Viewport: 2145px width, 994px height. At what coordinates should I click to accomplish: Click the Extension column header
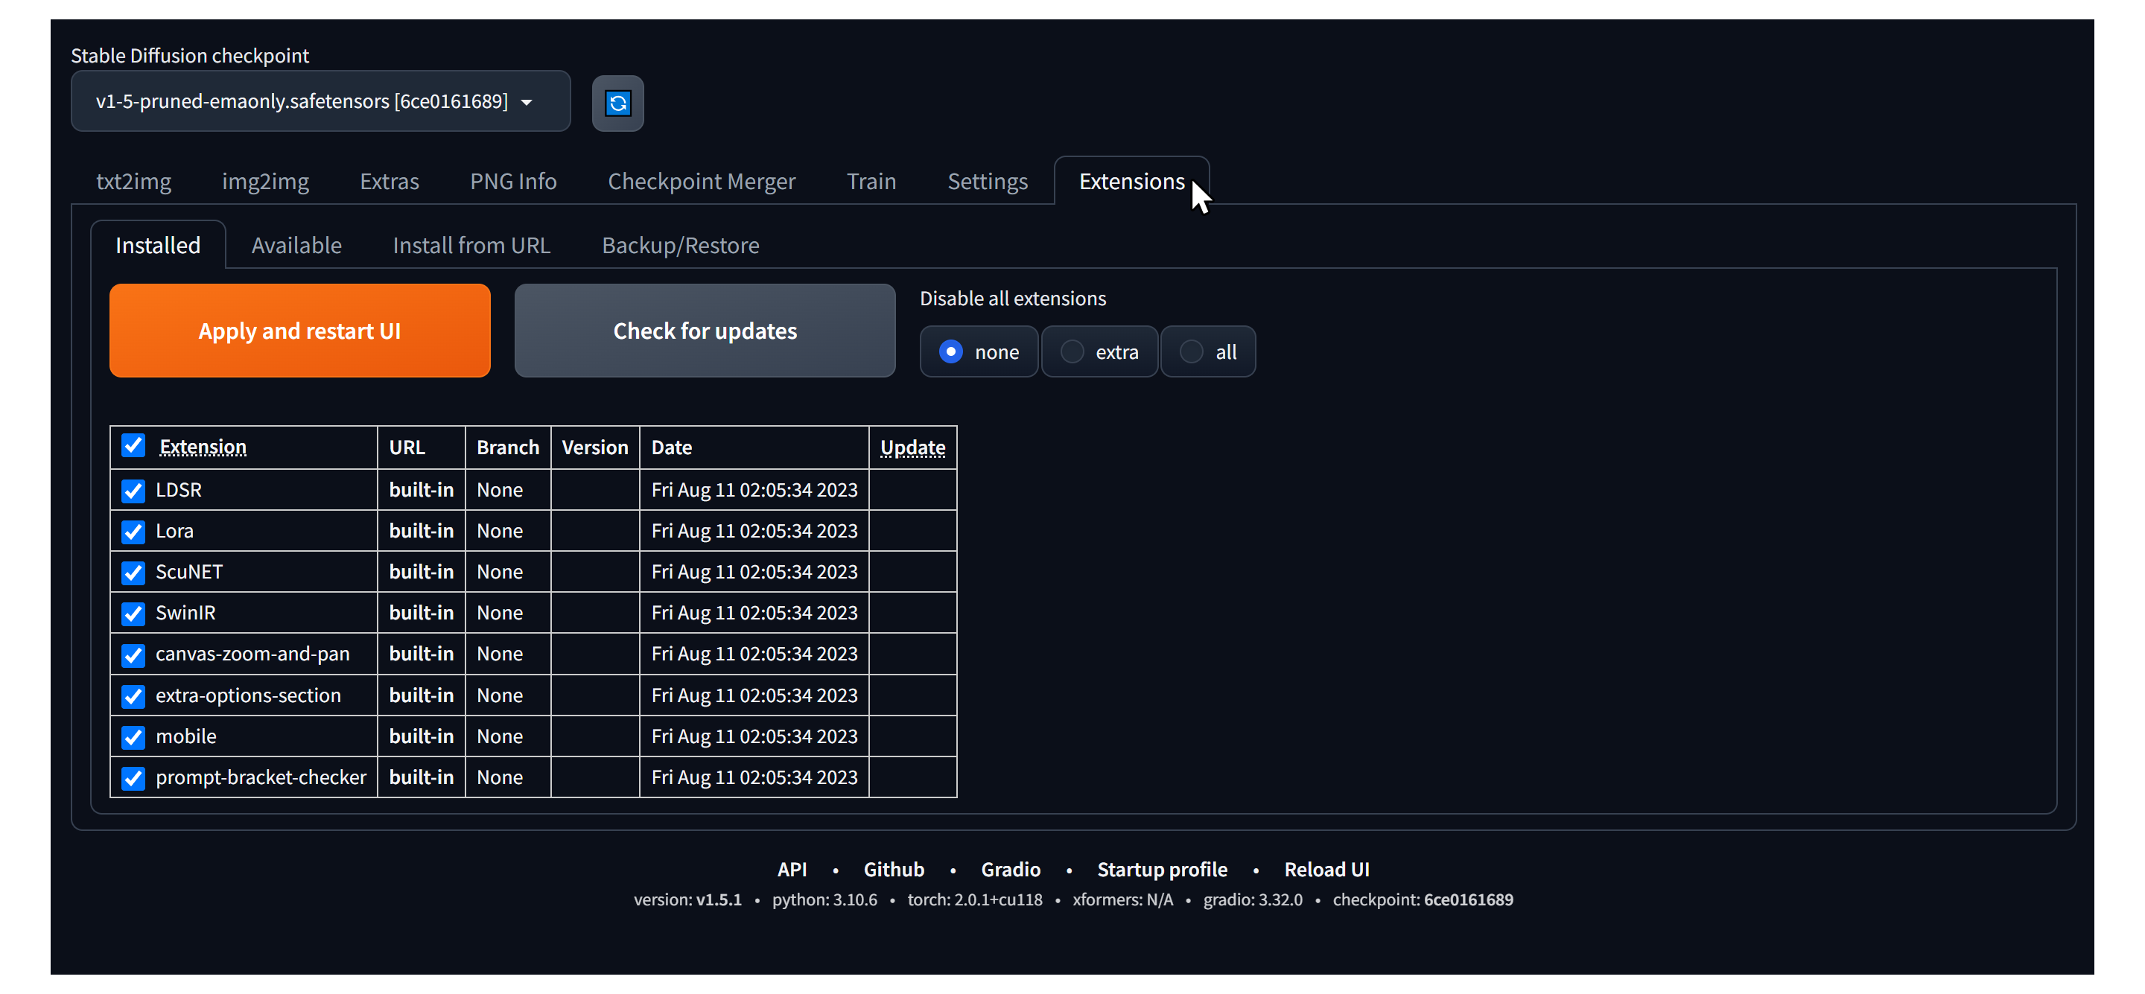[x=203, y=447]
